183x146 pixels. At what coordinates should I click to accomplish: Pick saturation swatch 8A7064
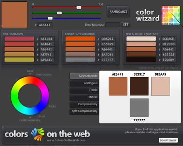click(80, 54)
